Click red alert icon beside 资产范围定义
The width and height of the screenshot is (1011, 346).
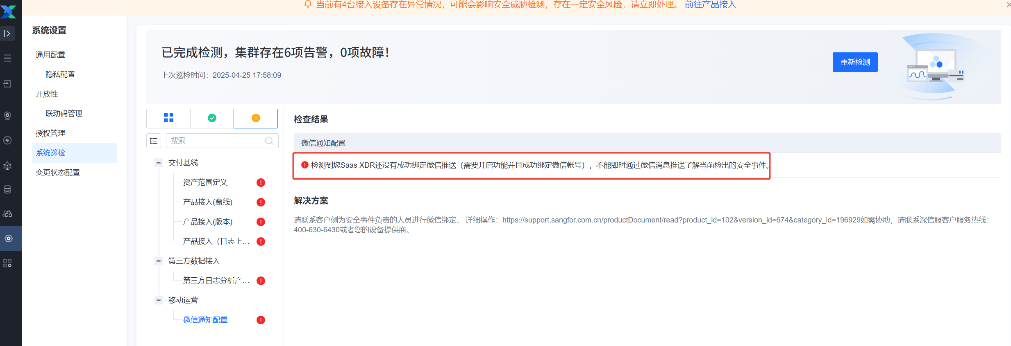click(261, 182)
